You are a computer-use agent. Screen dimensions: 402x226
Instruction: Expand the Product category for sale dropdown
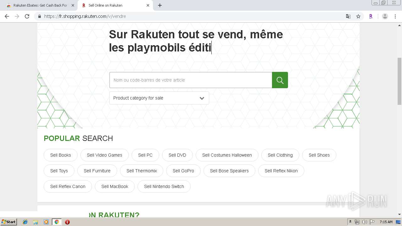pyautogui.click(x=159, y=98)
